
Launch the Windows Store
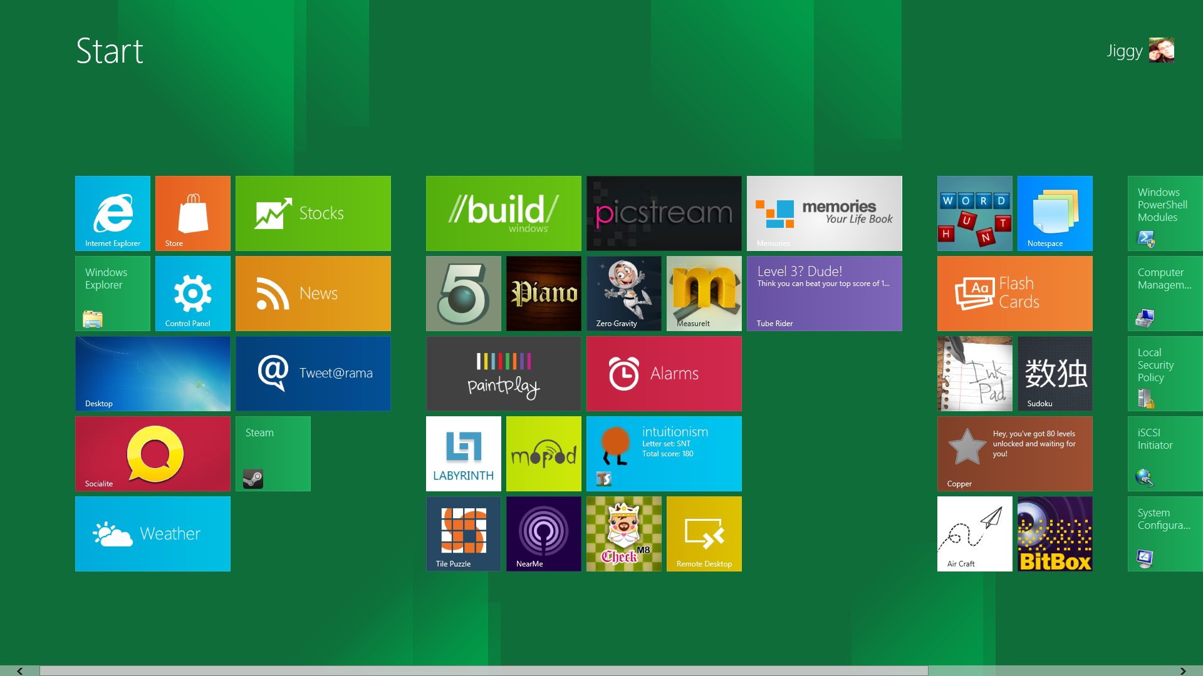click(192, 213)
